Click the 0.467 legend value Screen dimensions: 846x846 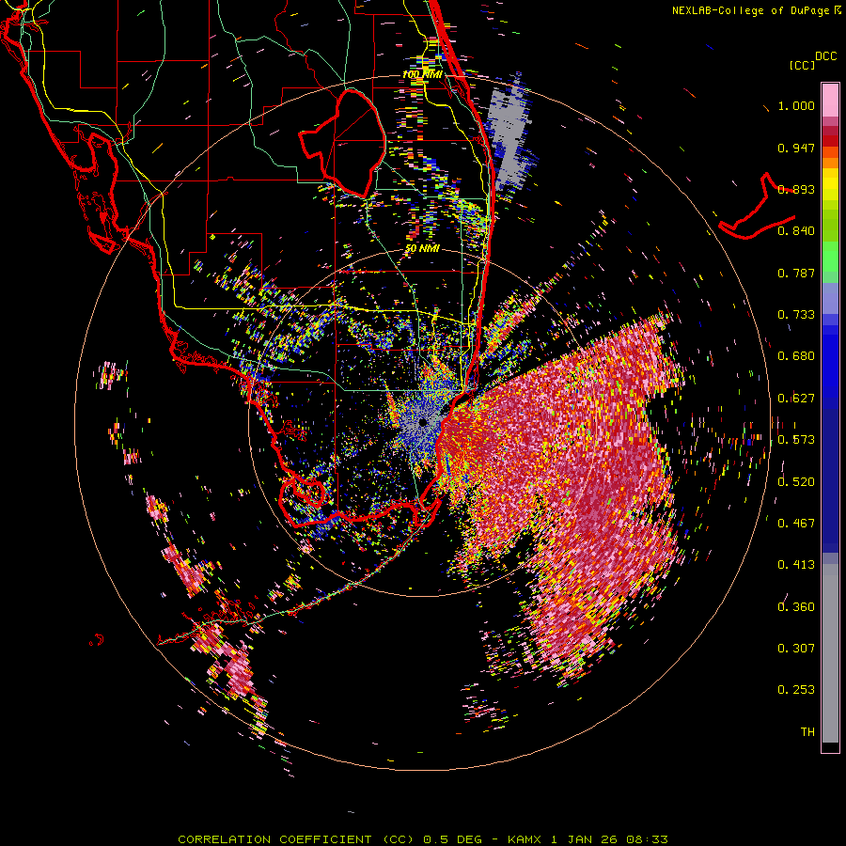[796, 524]
